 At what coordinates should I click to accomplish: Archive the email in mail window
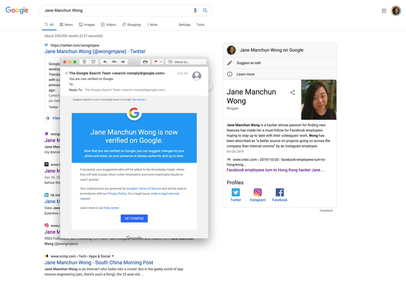pos(93,62)
